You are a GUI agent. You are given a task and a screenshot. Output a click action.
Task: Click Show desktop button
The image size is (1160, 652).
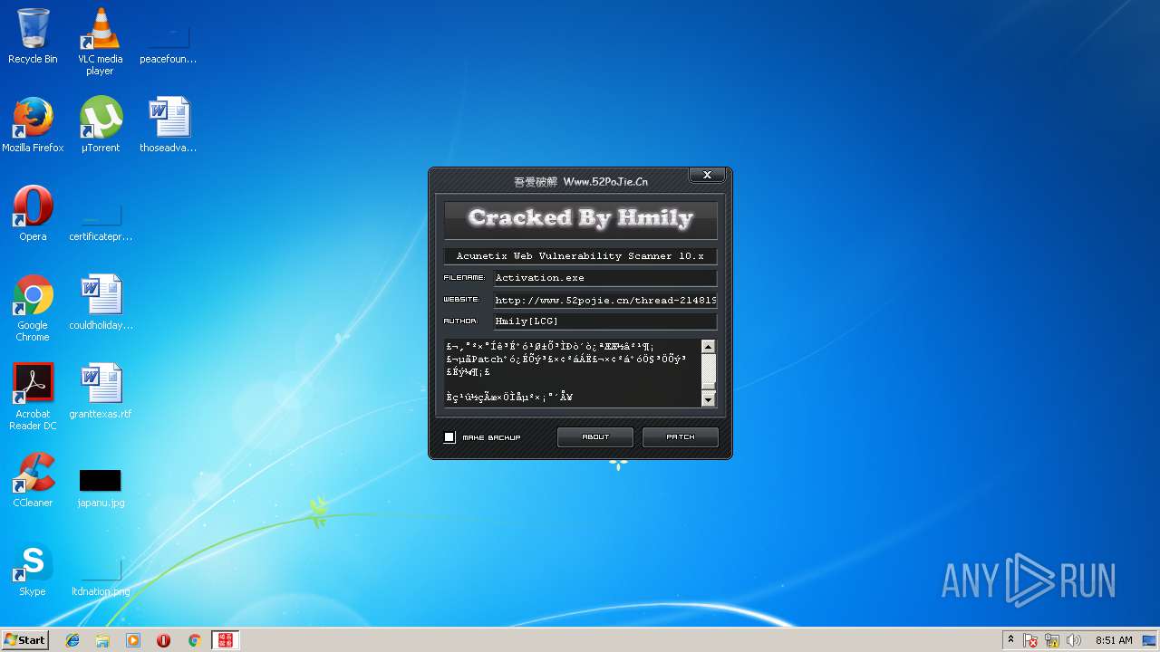pos(1150,640)
